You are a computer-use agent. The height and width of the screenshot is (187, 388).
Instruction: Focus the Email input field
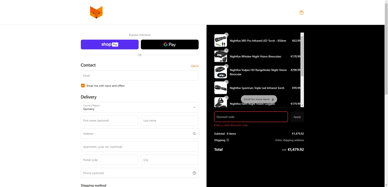(140, 76)
